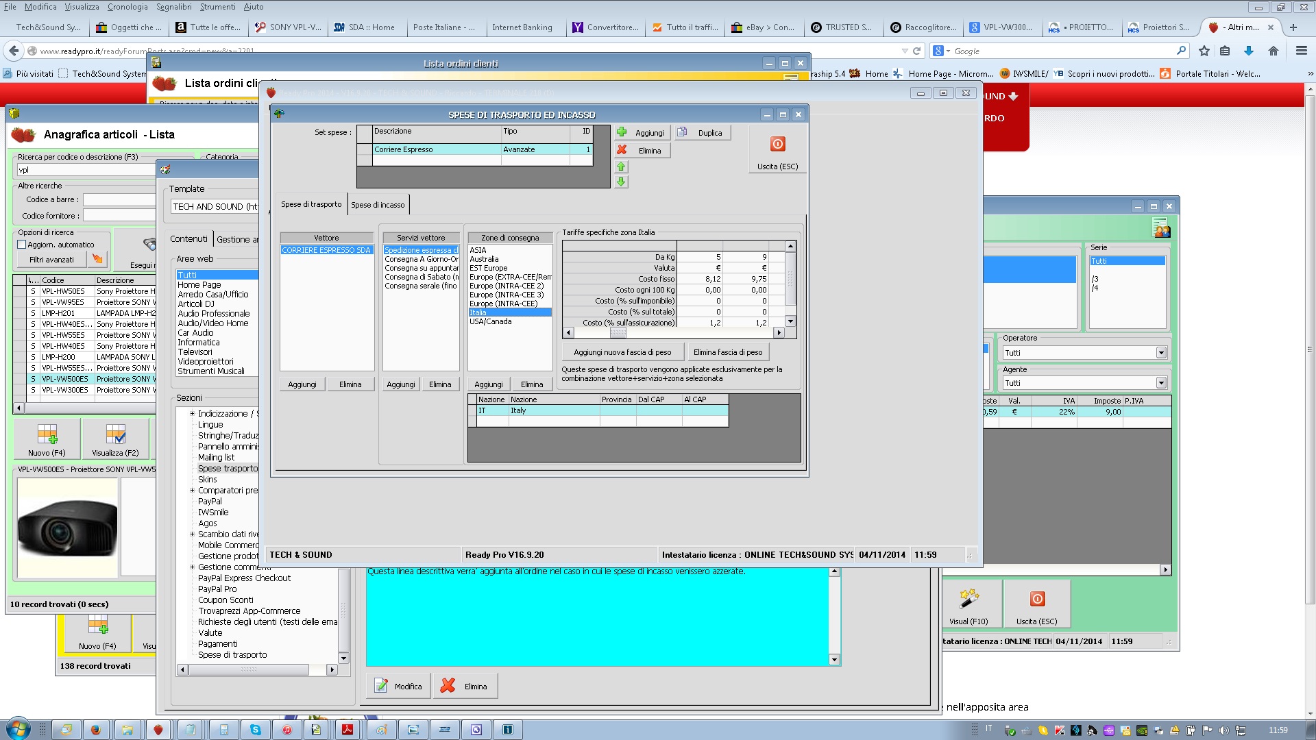Click Aggiungi under Zone di consegna
1316x740 pixels.
(489, 384)
